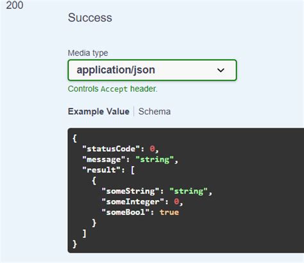The width and height of the screenshot is (304, 263).
Task: Click the Controls Accept header note
Action: (x=113, y=89)
